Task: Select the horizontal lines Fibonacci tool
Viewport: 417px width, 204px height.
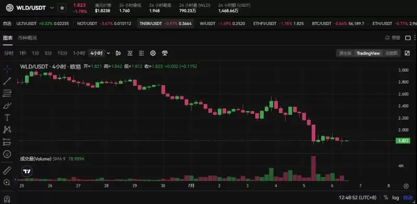Action: coord(7,93)
